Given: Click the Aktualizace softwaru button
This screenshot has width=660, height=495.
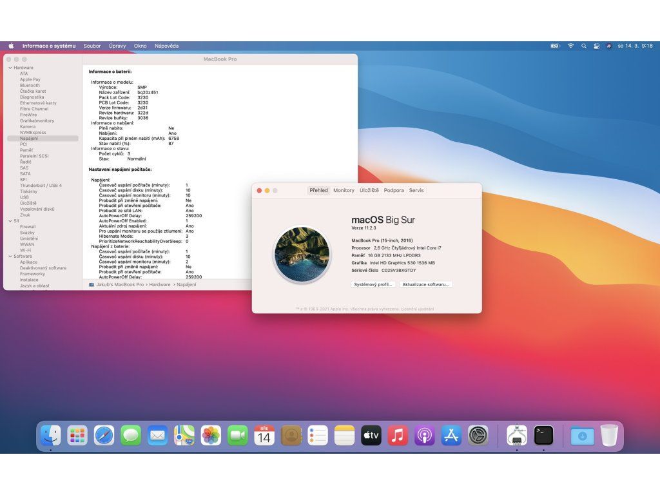Looking at the screenshot, I should click(425, 284).
